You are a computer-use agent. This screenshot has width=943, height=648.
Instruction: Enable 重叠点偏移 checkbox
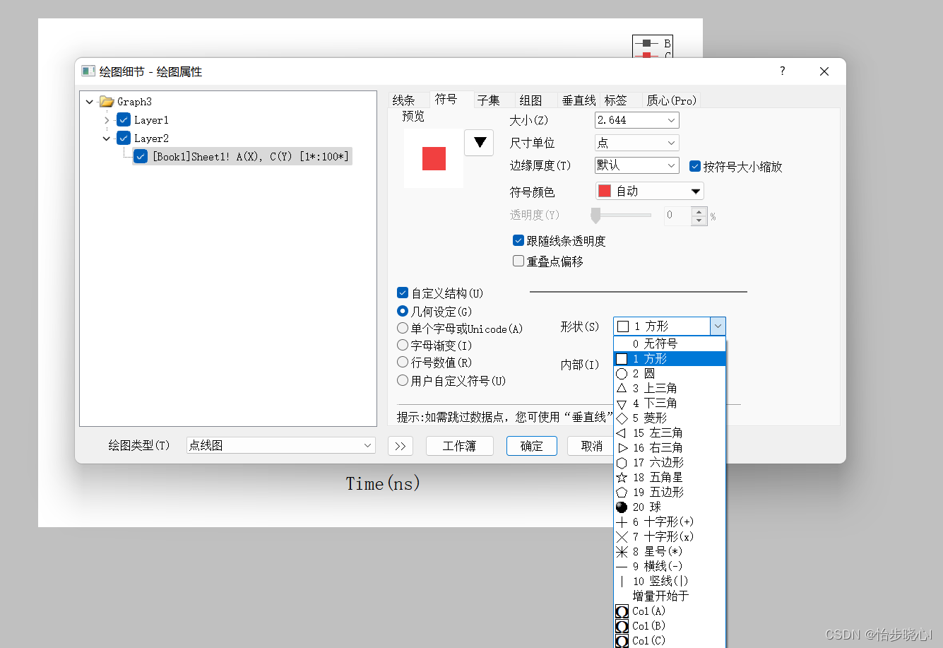pyautogui.click(x=518, y=261)
